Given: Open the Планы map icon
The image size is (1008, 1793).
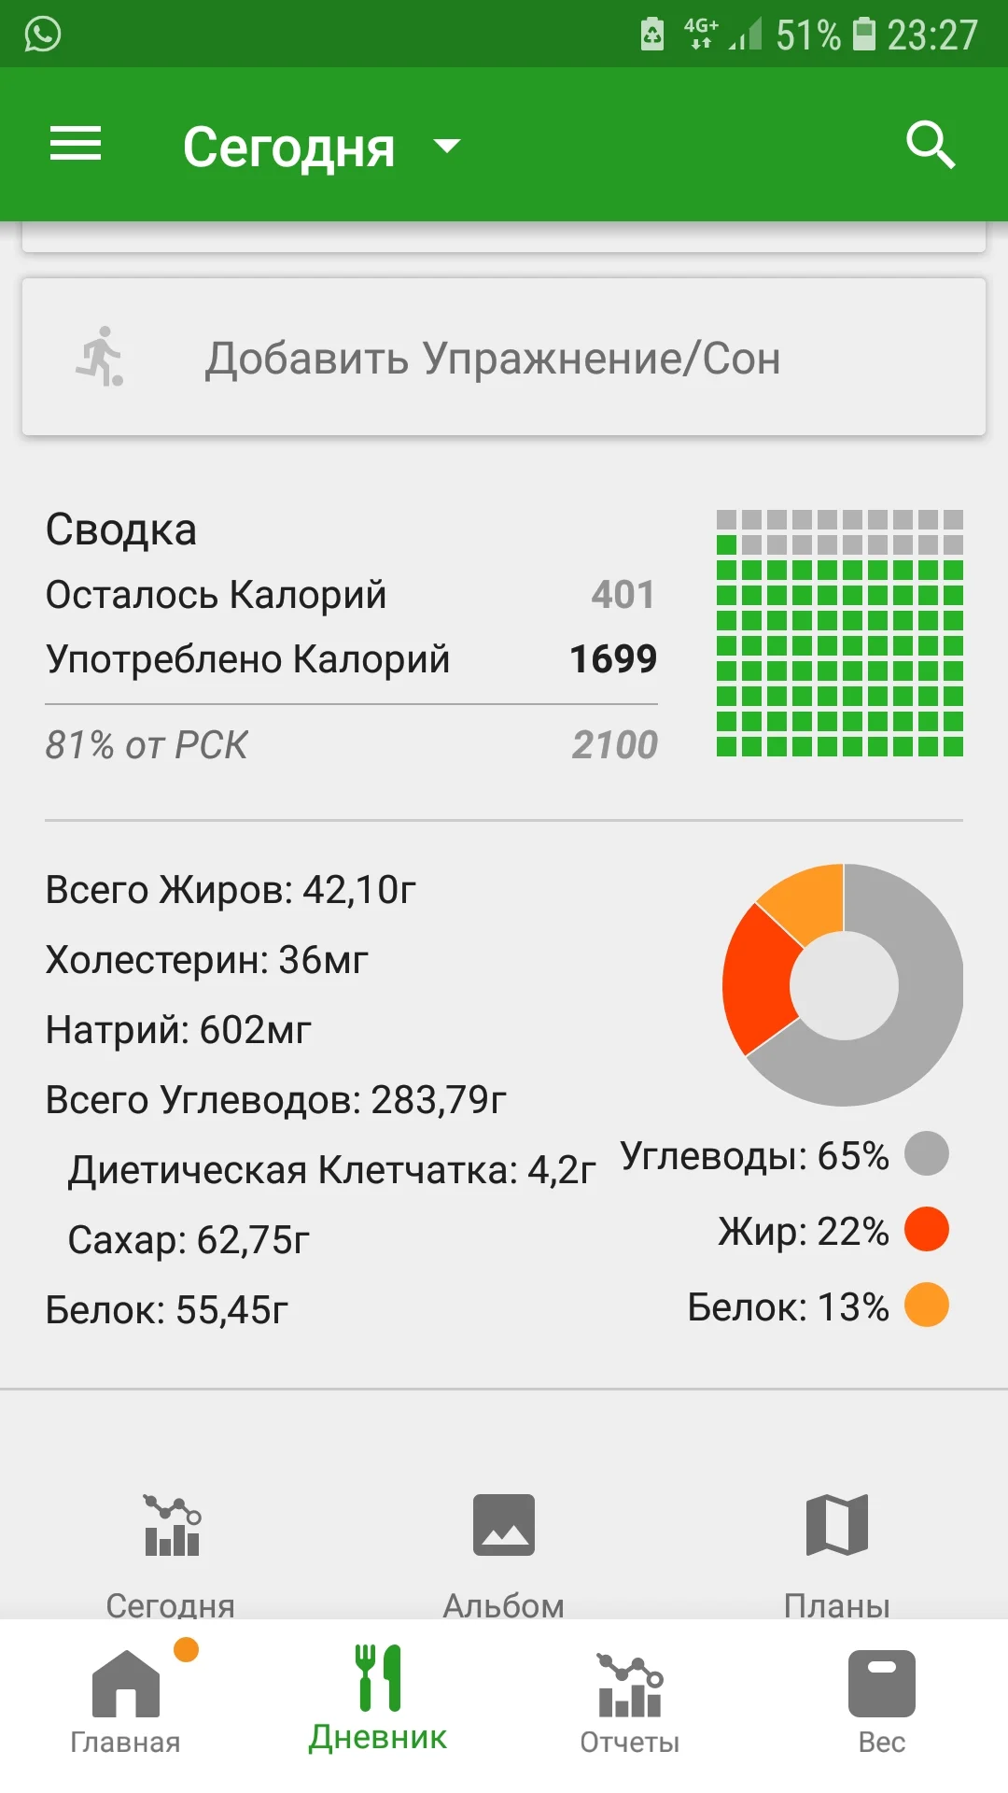Looking at the screenshot, I should point(837,1526).
